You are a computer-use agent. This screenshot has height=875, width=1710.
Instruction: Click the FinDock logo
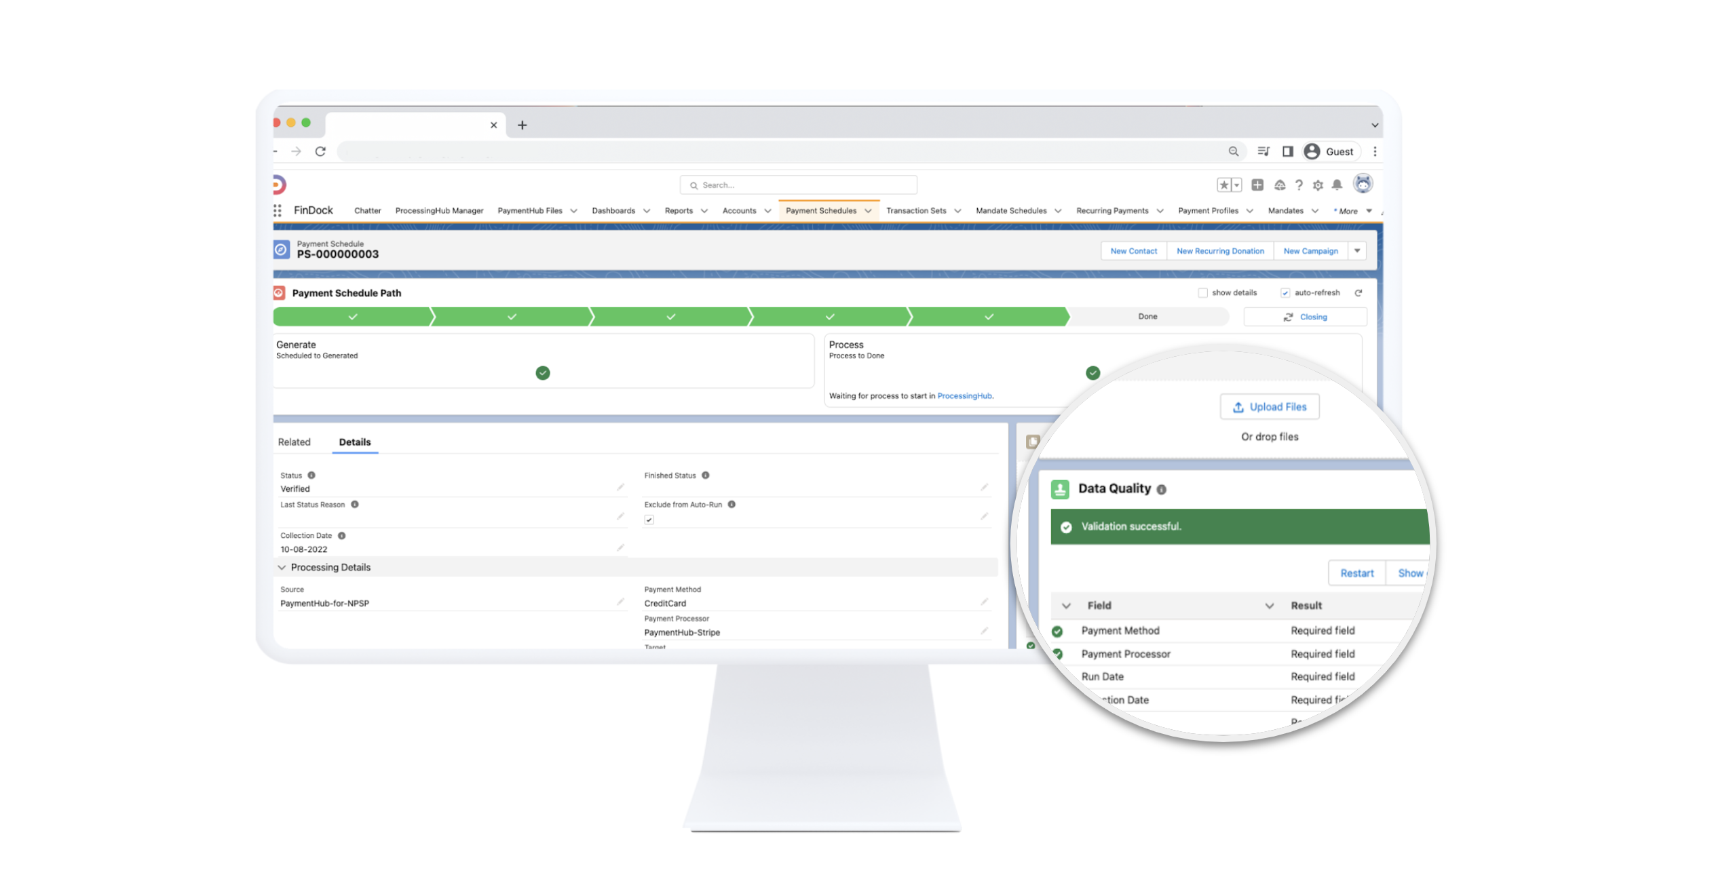[x=279, y=184]
